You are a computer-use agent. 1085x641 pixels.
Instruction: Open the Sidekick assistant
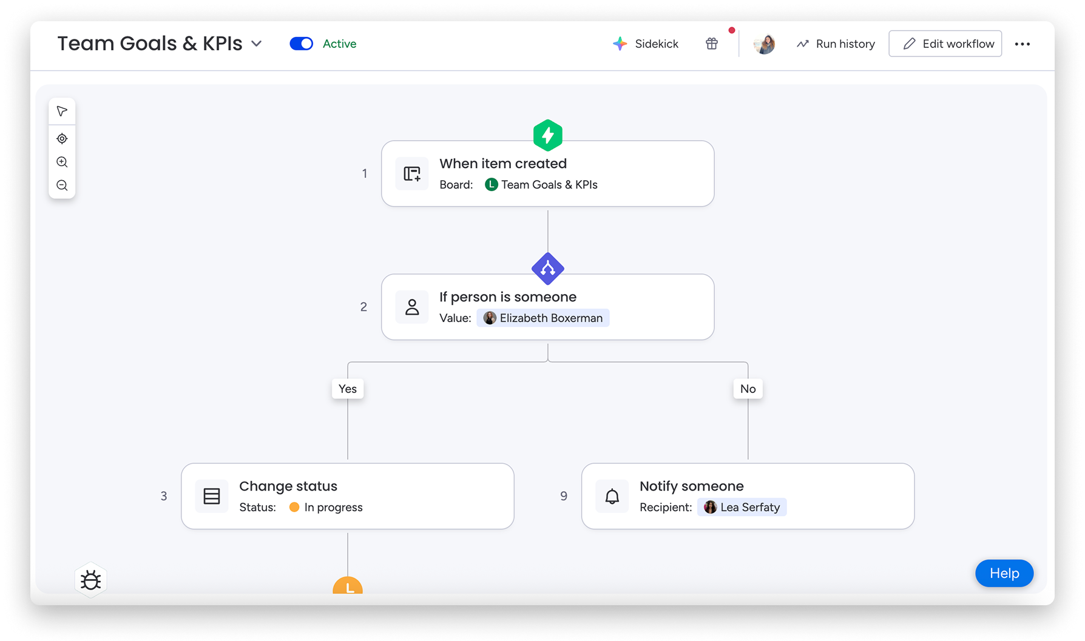(646, 44)
